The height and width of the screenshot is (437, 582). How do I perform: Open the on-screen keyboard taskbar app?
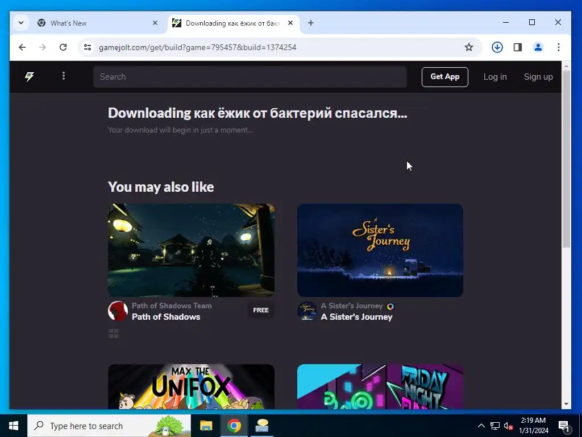[262, 426]
